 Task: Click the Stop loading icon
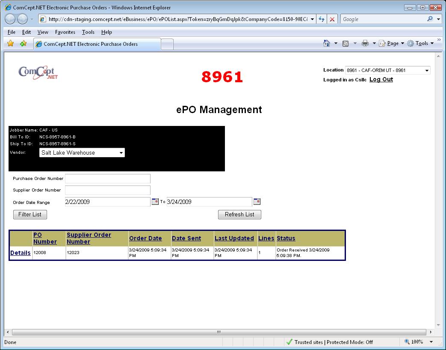tap(332, 19)
